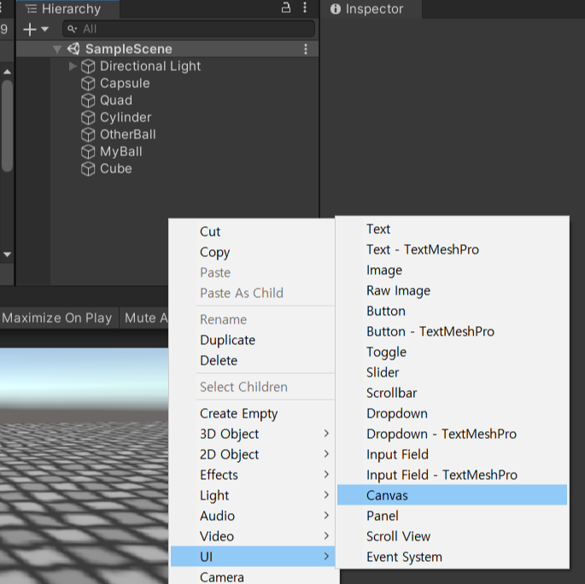585x584 pixels.
Task: Open the Hierarchy panel three-dot menu
Action: [305, 8]
